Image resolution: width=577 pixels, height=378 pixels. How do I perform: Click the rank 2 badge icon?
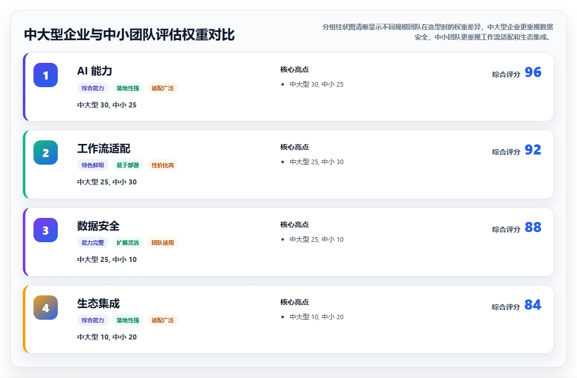pos(46,153)
